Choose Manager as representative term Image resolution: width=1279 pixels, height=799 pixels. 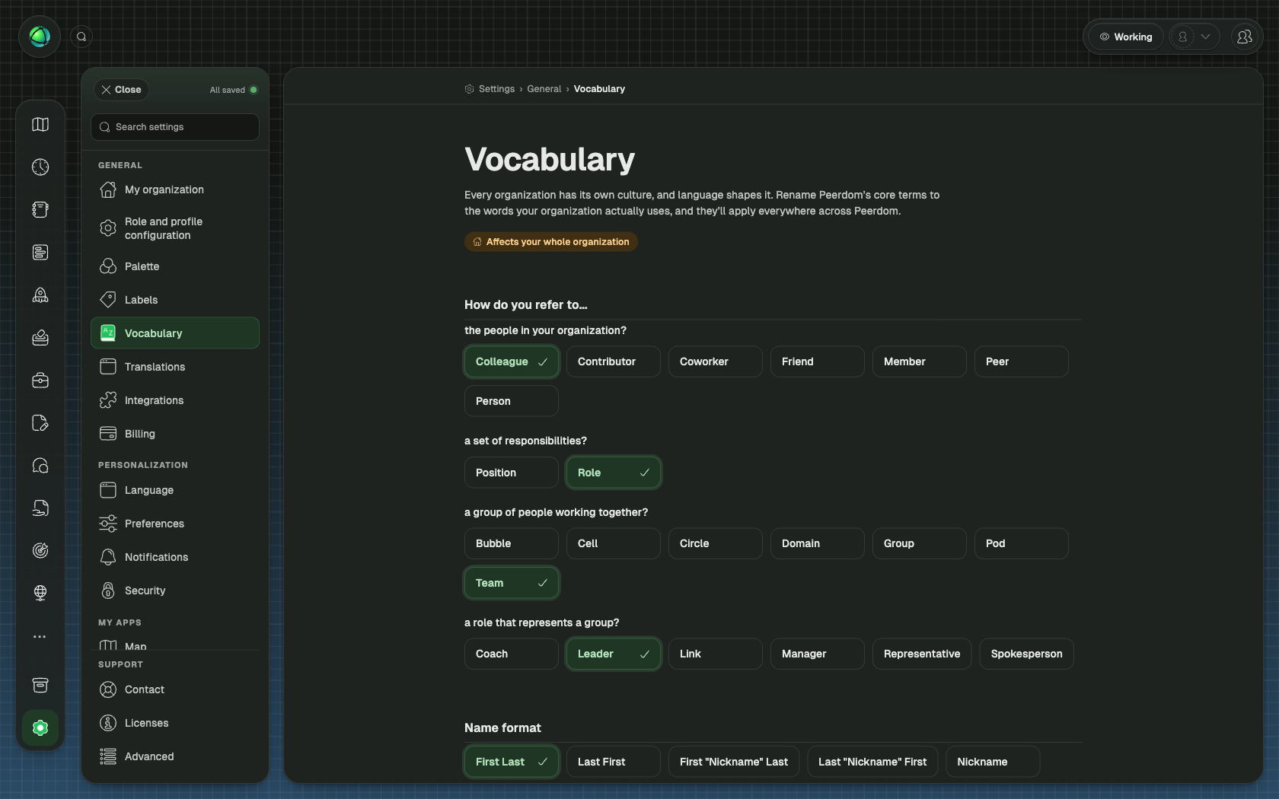coord(818,654)
